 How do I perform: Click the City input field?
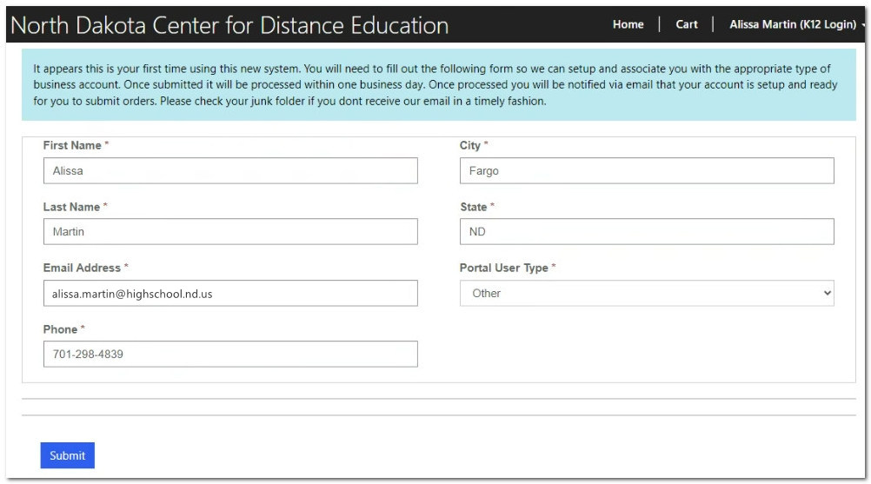coord(647,170)
